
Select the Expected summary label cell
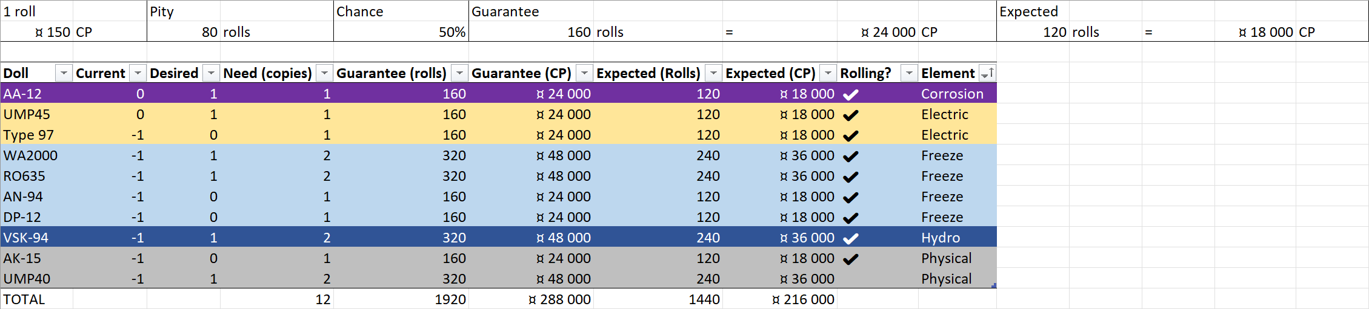pos(1033,11)
